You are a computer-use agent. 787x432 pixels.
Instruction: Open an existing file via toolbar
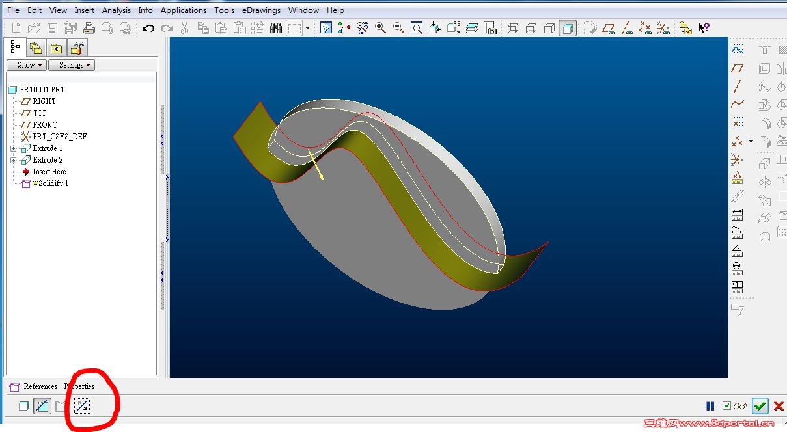[x=34, y=28]
